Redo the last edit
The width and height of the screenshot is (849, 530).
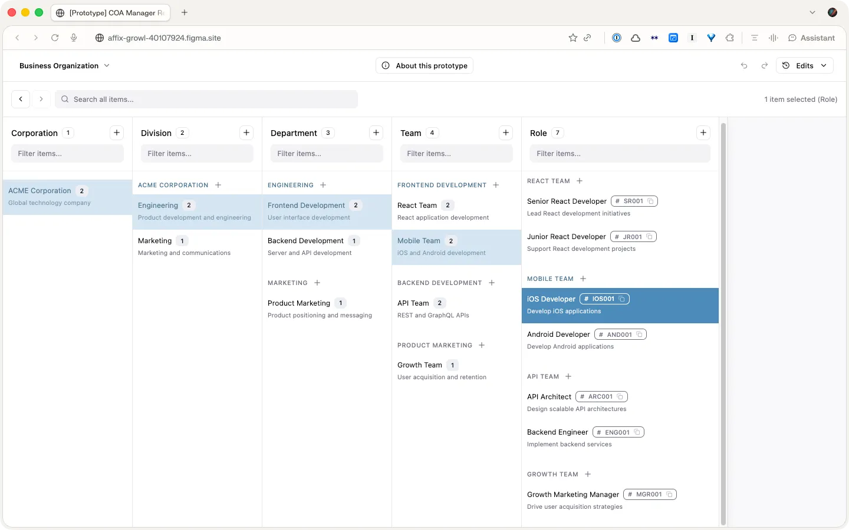click(x=765, y=66)
